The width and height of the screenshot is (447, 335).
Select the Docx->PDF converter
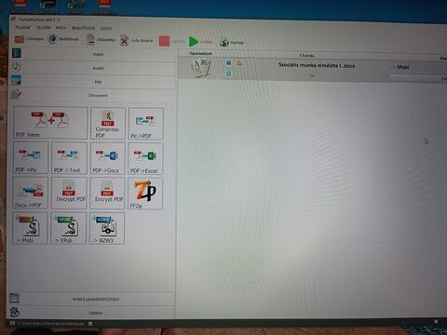click(31, 193)
